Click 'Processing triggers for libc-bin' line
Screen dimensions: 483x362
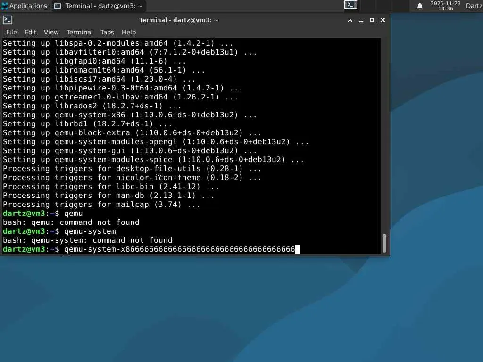coord(111,187)
